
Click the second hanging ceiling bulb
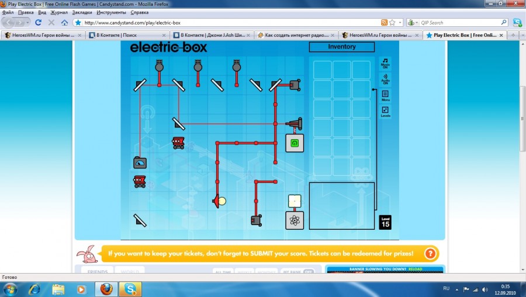[198, 66]
